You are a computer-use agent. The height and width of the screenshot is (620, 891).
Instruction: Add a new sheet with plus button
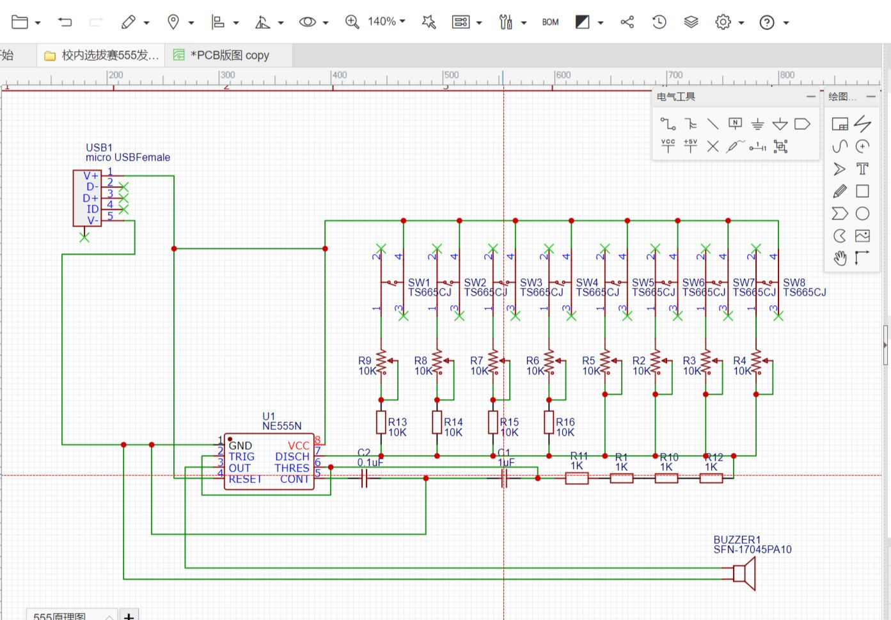129,616
